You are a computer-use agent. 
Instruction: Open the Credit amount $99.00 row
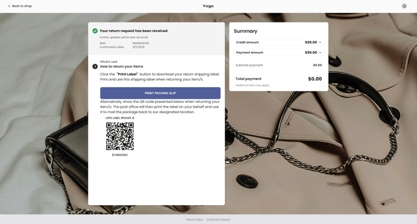[278, 42]
